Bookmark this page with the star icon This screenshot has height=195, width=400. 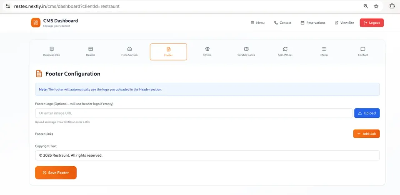(376, 6)
